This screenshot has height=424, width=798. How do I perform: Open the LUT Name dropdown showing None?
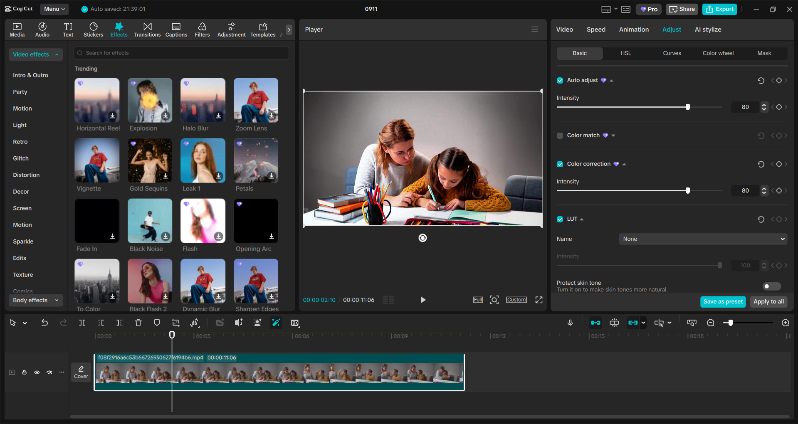(702, 239)
